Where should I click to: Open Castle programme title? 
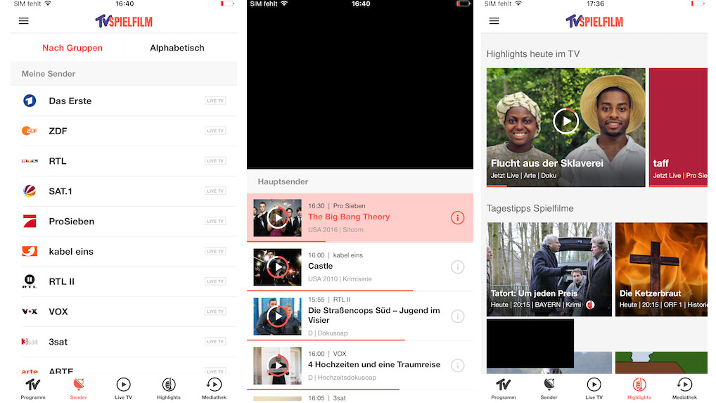(x=321, y=266)
